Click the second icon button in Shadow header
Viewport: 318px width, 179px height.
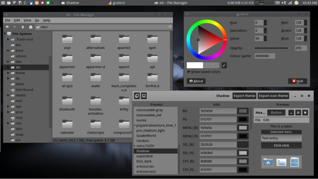[x=144, y=96]
